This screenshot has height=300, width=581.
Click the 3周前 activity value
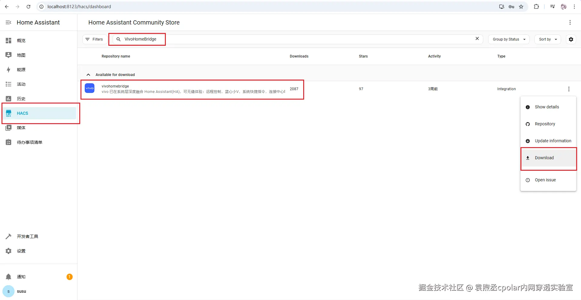433,89
